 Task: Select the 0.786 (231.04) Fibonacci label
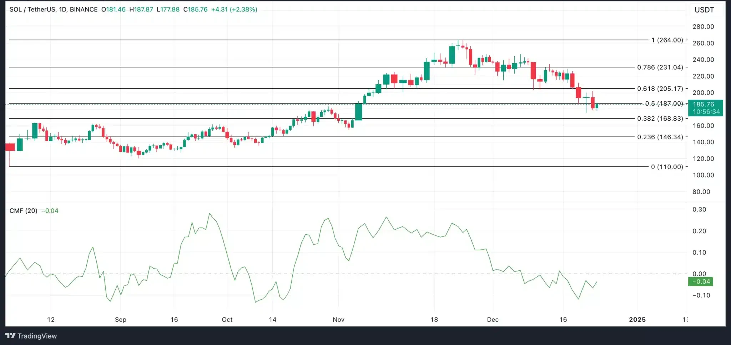[660, 67]
